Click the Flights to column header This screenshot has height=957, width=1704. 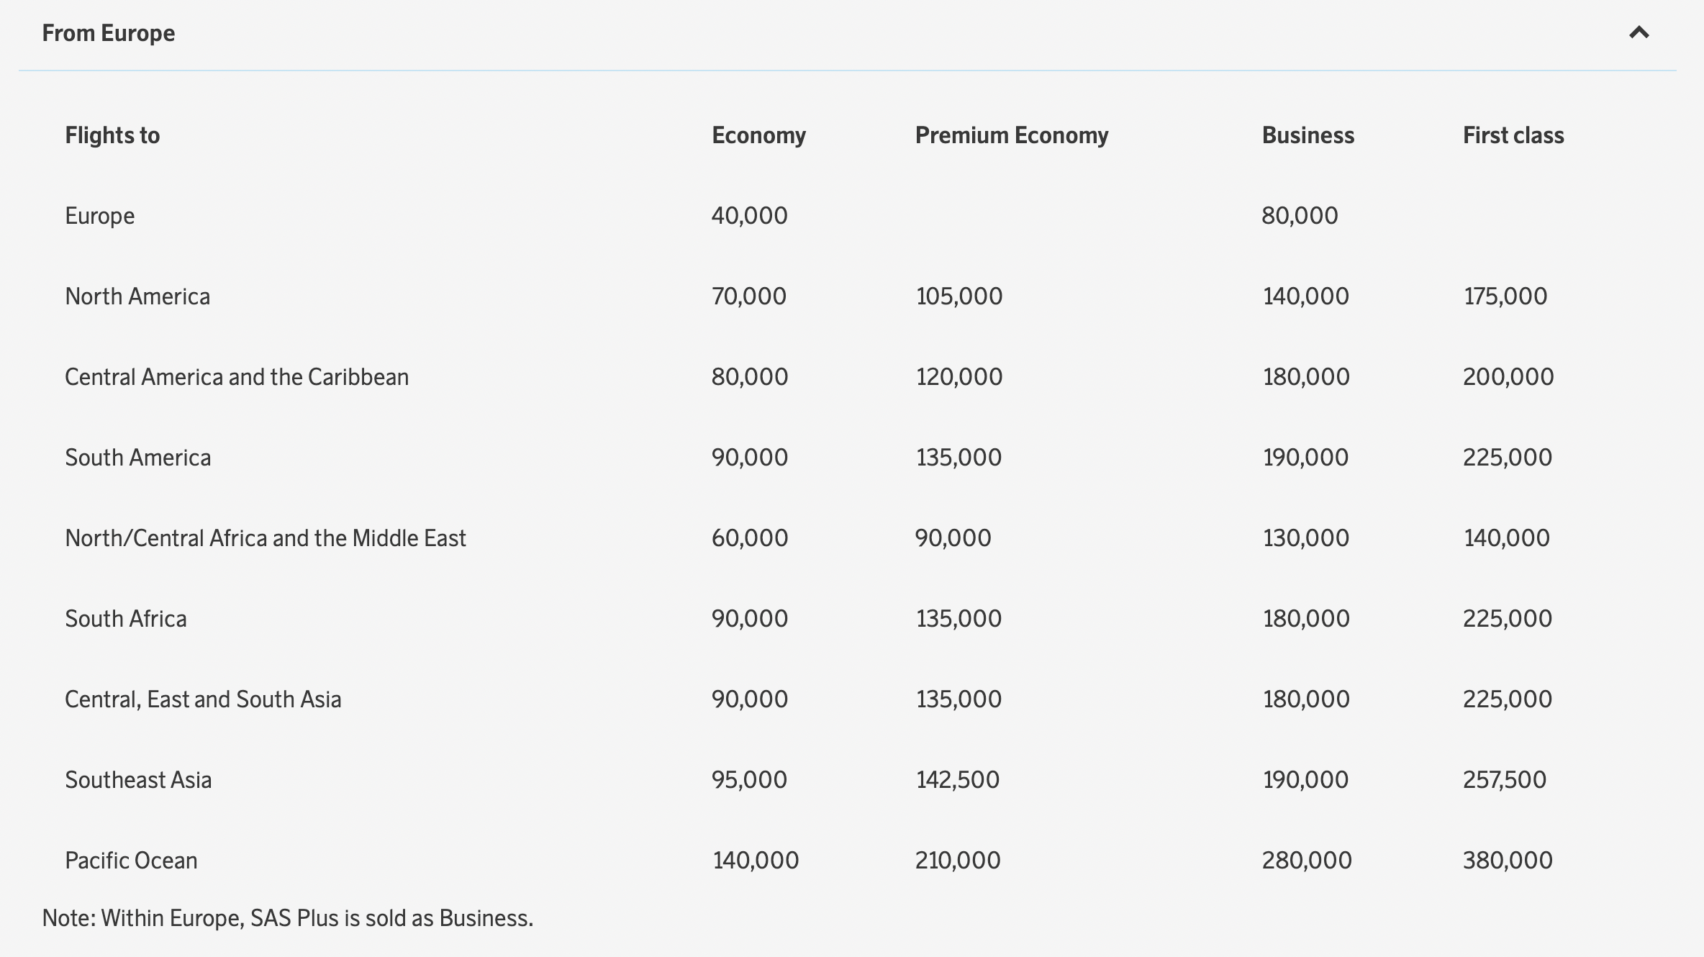pos(112,135)
